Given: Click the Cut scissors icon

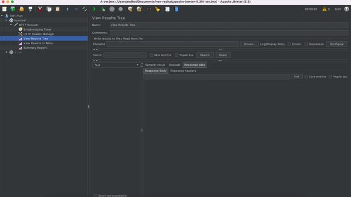Looking at the screenshot, I should (x=40, y=9).
